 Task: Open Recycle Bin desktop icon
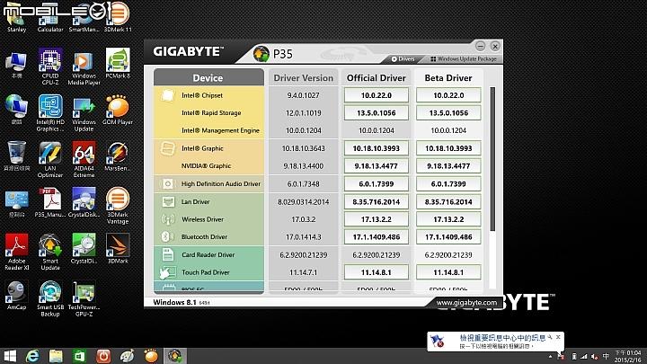tap(16, 156)
